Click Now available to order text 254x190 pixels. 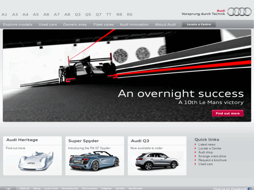click(146, 148)
